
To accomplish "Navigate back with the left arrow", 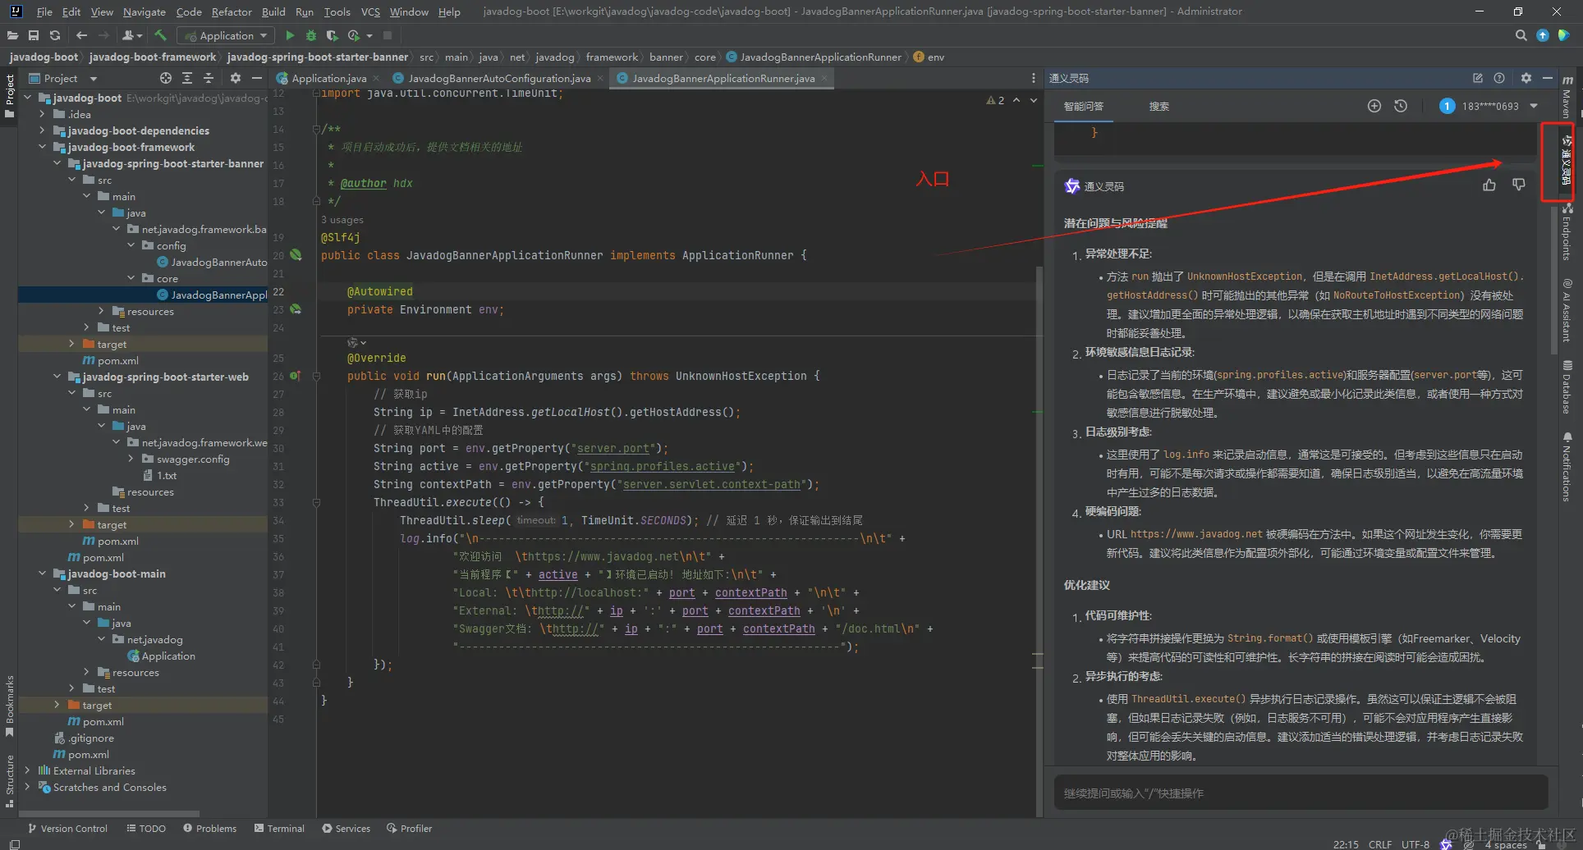I will pos(81,35).
